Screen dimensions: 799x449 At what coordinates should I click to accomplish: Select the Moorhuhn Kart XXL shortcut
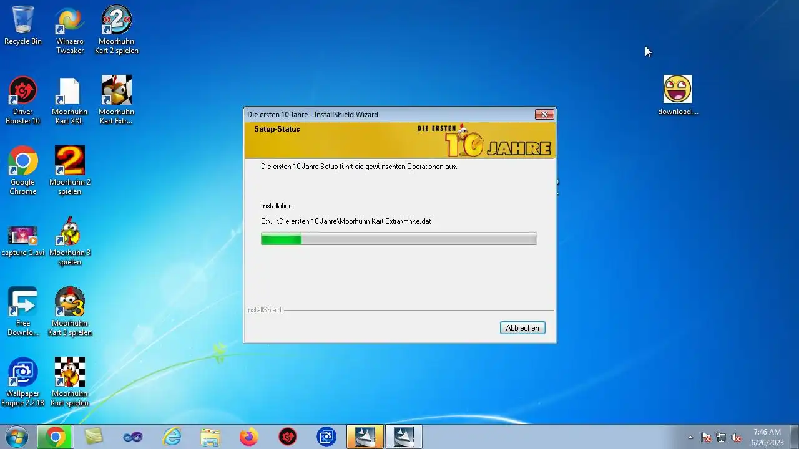point(70,100)
